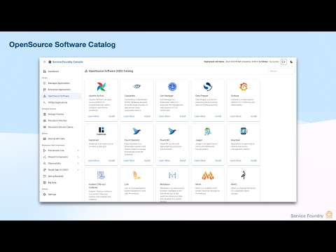
Task: Click Install on Fluent Bit card
Action: pos(183,160)
